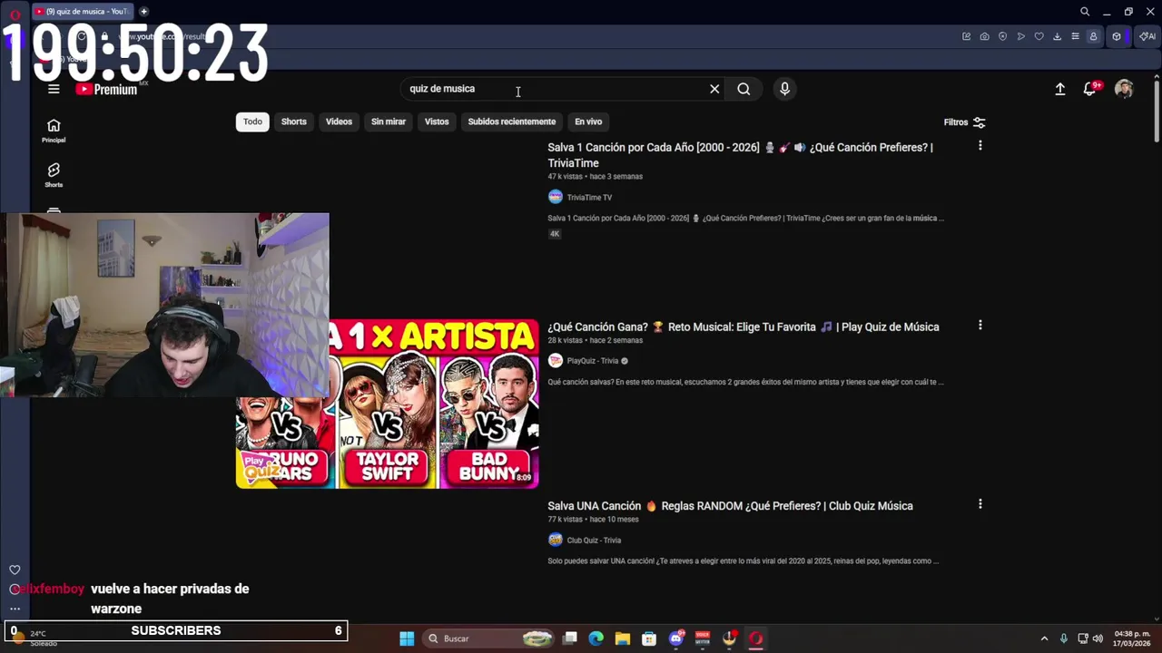Select the Vistos filter chip

click(x=437, y=122)
